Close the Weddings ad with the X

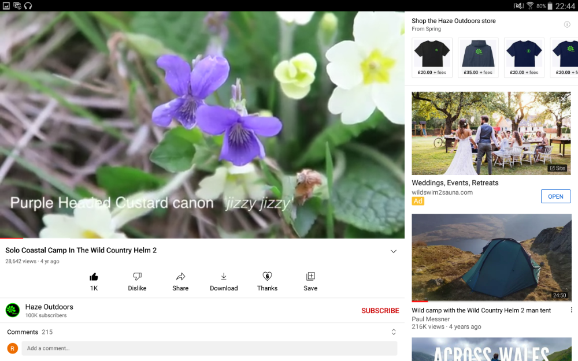[x=563, y=98]
